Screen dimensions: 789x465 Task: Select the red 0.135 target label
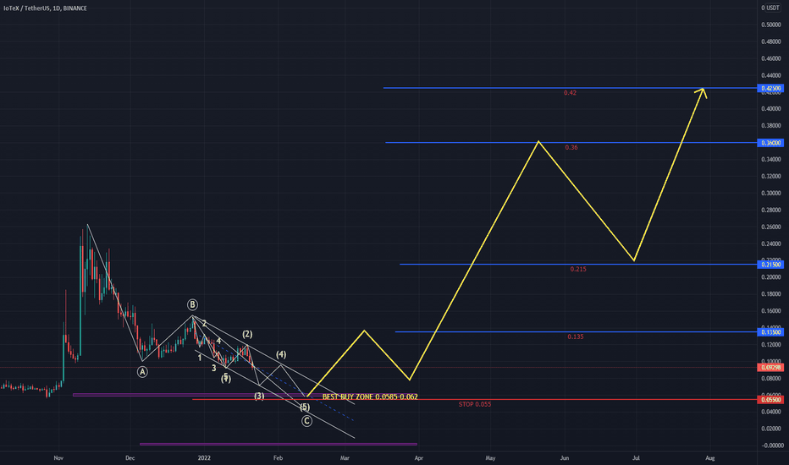pyautogui.click(x=575, y=336)
